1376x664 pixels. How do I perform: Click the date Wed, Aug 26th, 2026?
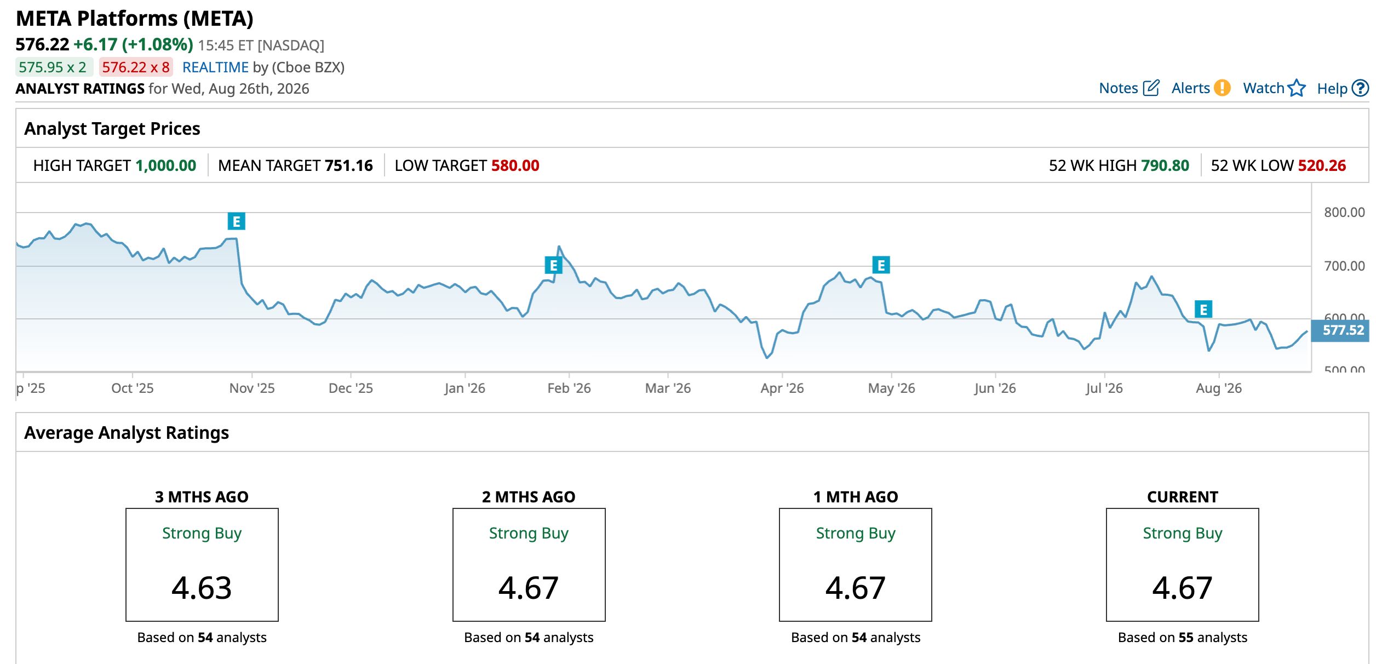[x=240, y=89]
